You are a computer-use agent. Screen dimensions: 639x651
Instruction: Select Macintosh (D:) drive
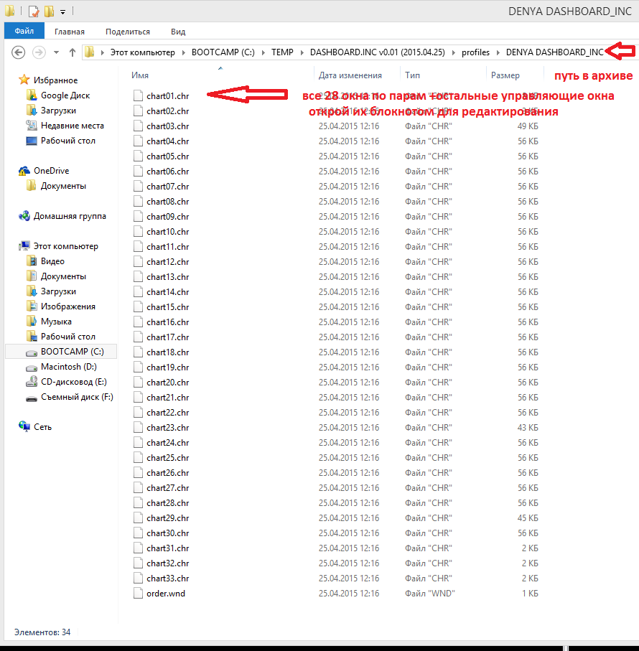[x=68, y=367]
